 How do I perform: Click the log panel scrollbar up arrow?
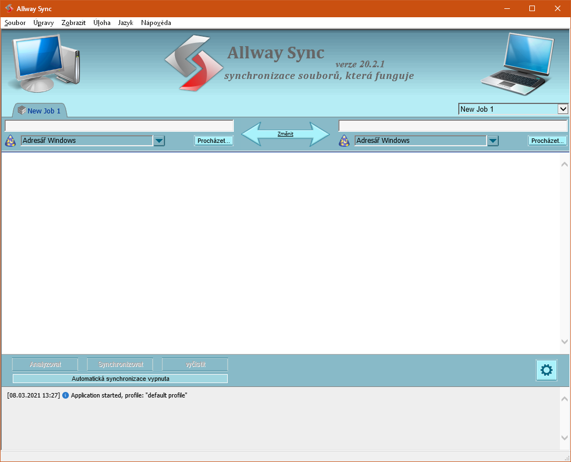click(564, 399)
